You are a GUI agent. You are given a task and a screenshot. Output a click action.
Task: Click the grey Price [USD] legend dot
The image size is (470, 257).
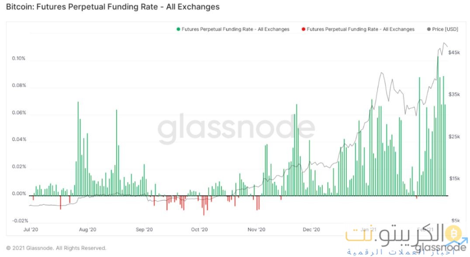[x=429, y=29]
